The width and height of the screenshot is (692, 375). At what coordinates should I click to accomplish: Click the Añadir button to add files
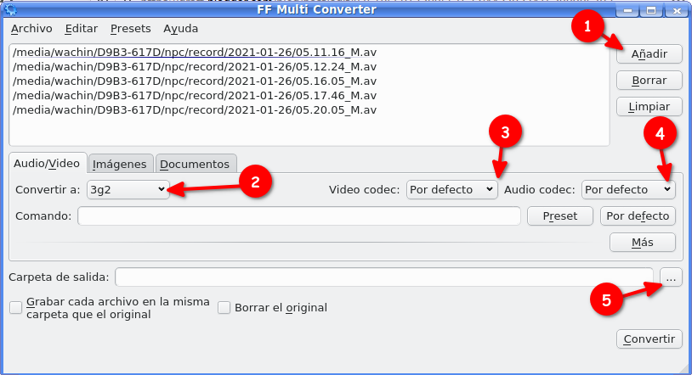tap(649, 54)
